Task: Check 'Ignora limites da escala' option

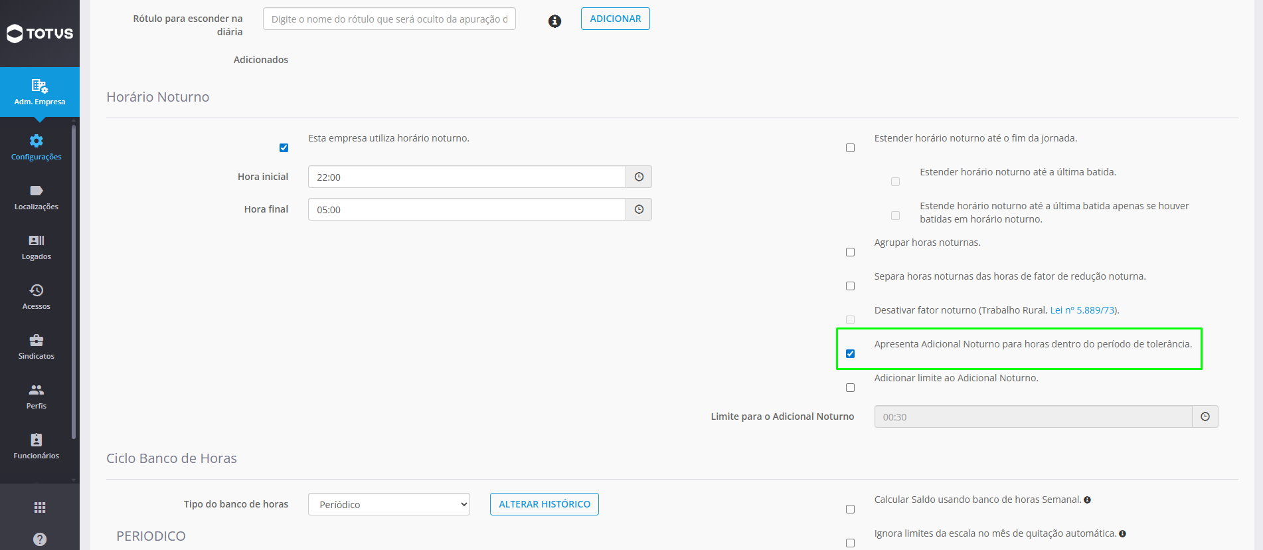Action: [x=850, y=543]
